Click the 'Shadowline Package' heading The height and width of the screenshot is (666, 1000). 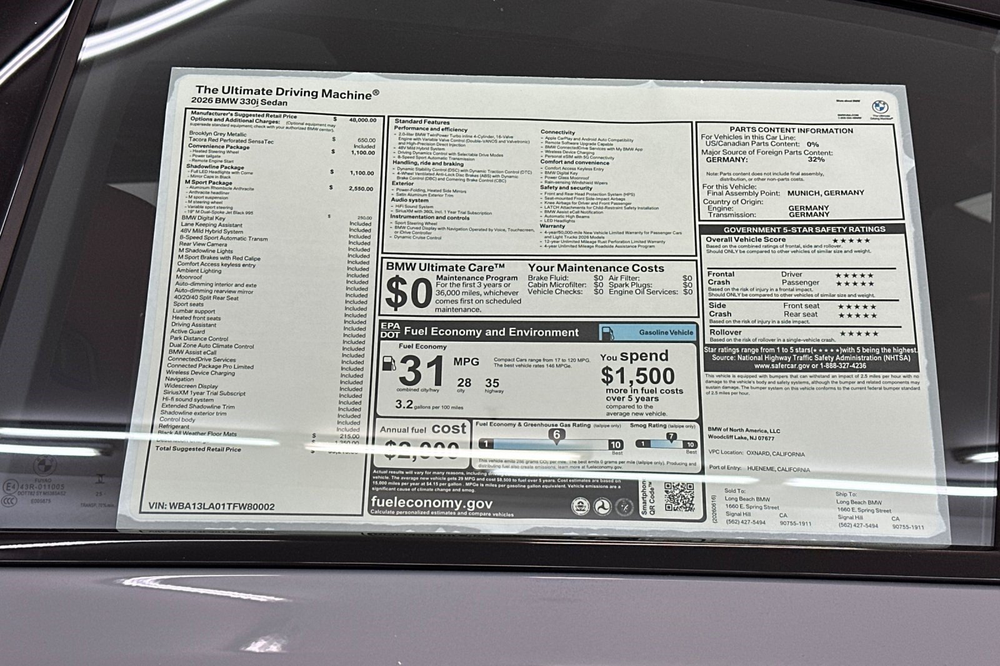pos(215,167)
